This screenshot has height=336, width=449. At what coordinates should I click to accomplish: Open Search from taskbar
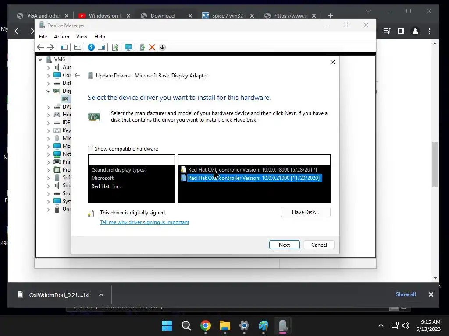(186, 325)
